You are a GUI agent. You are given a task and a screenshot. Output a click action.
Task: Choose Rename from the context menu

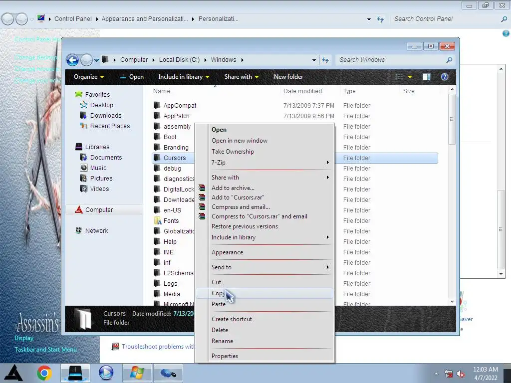(x=264, y=341)
